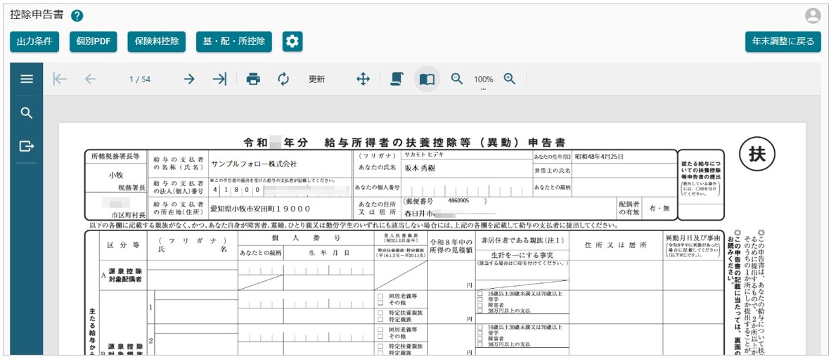
Task: Click the 個別PDF button
Action: pos(94,42)
